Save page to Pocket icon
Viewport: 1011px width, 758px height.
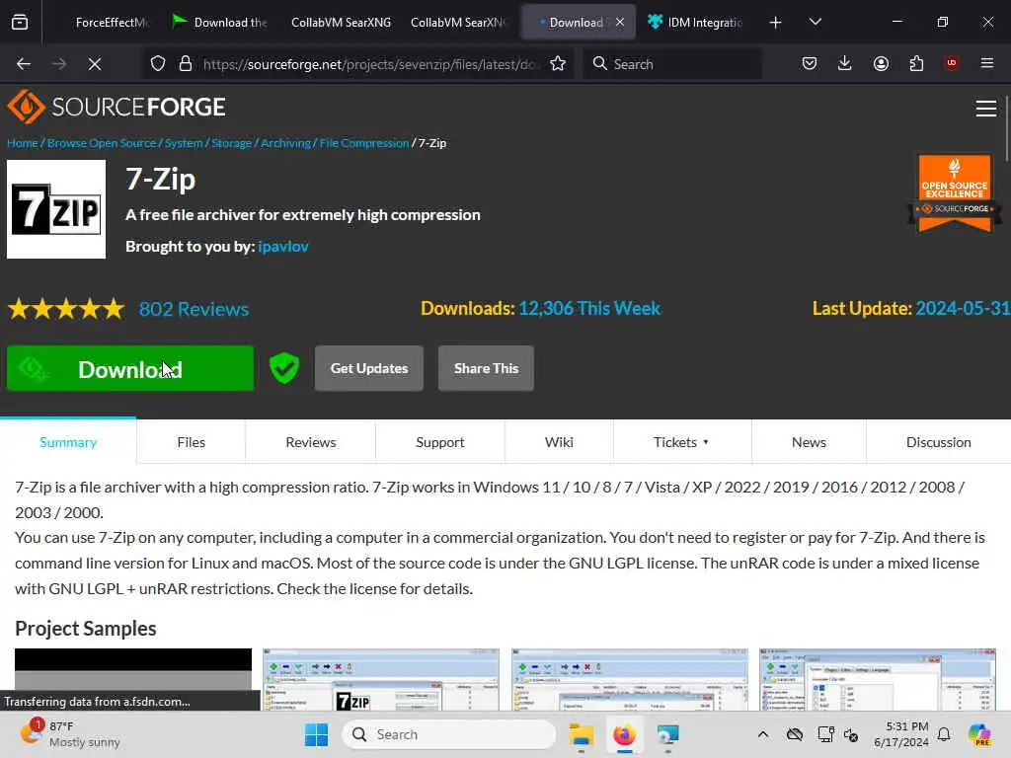(810, 63)
